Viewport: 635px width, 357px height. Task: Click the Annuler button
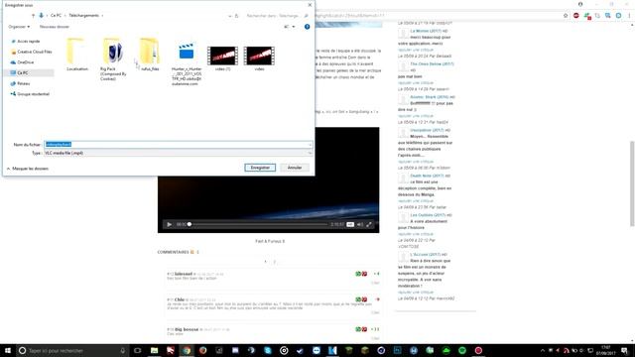295,168
